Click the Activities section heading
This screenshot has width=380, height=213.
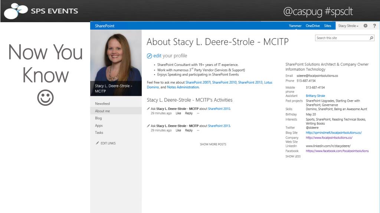190,100
